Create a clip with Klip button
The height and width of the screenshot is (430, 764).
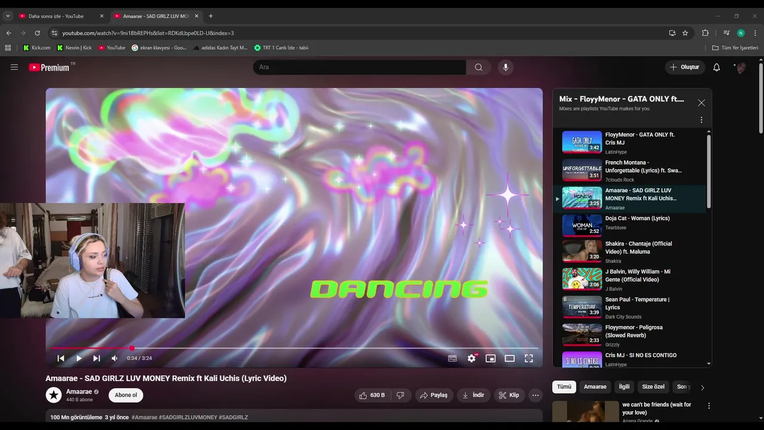pos(509,395)
